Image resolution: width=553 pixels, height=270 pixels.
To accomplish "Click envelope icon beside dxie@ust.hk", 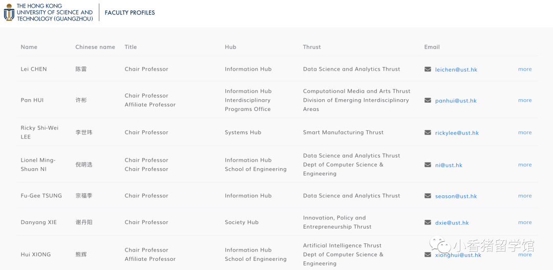I will (x=428, y=222).
